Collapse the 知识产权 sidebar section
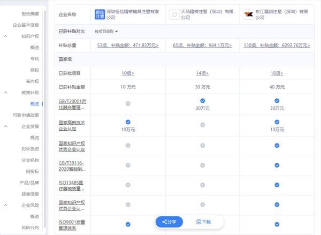 click(5, 36)
